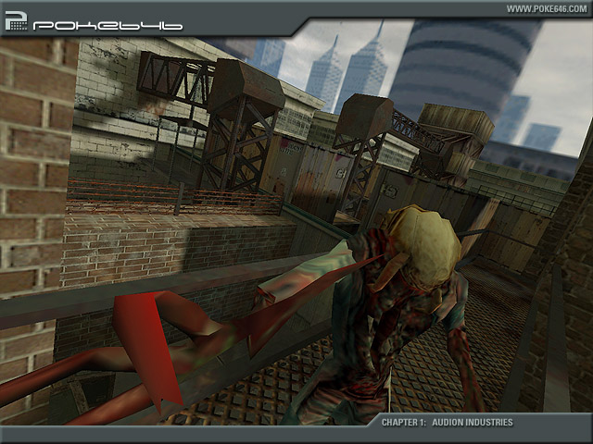The width and height of the screenshot is (593, 444).
Task: Open the WWW.POKE646.COM link
Action: tap(546, 9)
